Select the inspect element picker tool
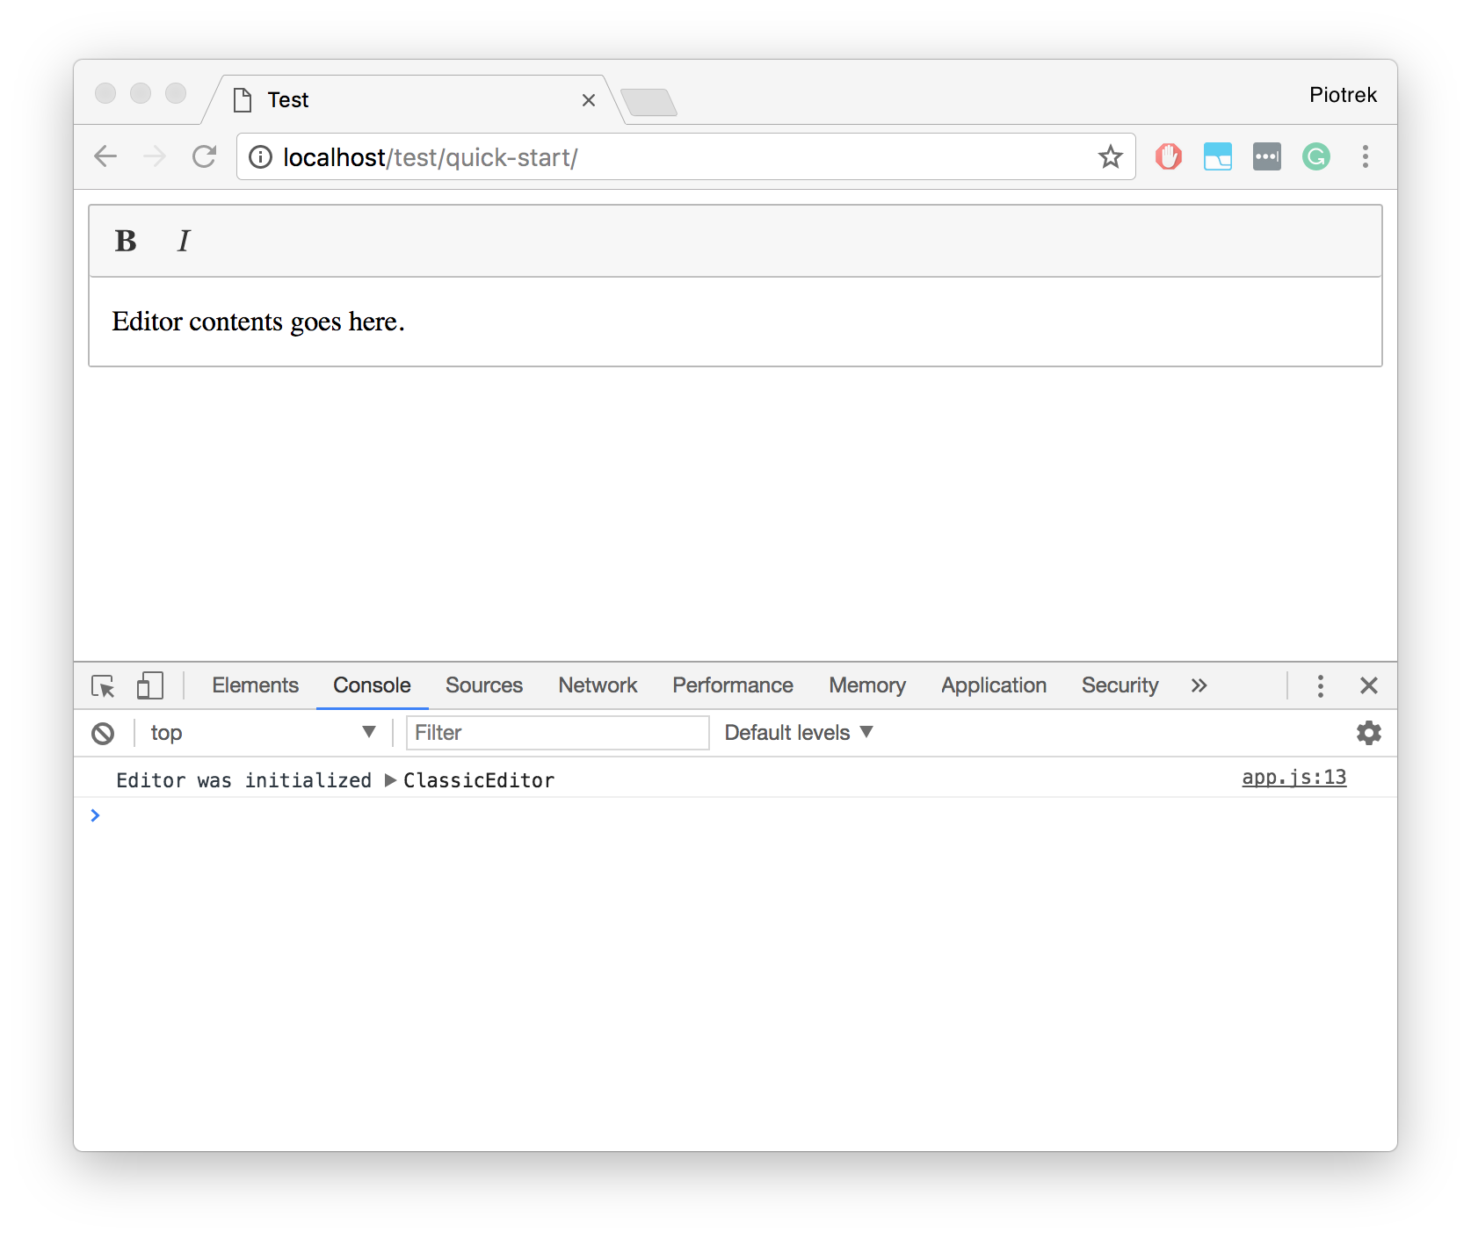Image resolution: width=1471 pixels, height=1239 pixels. [103, 686]
